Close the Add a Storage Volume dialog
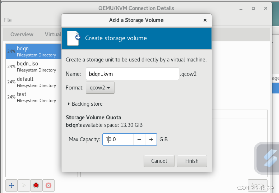This screenshot has width=279, height=193. 205,20
